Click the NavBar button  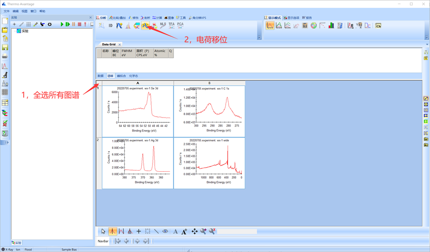click(103, 241)
